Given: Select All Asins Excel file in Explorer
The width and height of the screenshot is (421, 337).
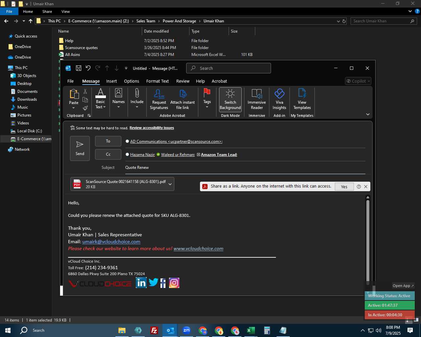Looking at the screenshot, I should point(72,55).
